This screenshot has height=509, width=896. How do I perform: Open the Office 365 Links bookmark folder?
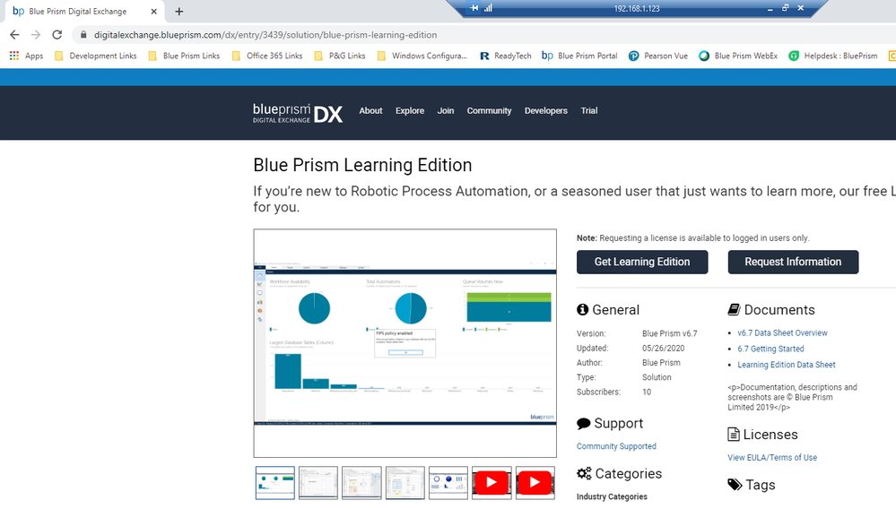pos(267,56)
